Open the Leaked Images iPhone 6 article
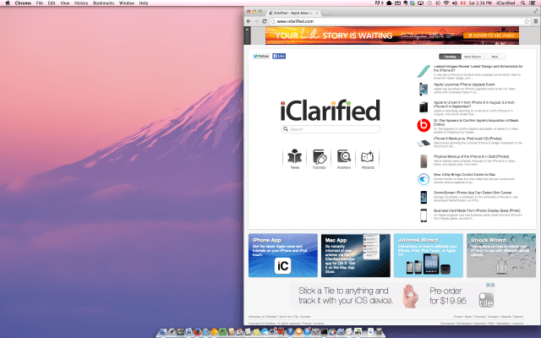 point(478,68)
